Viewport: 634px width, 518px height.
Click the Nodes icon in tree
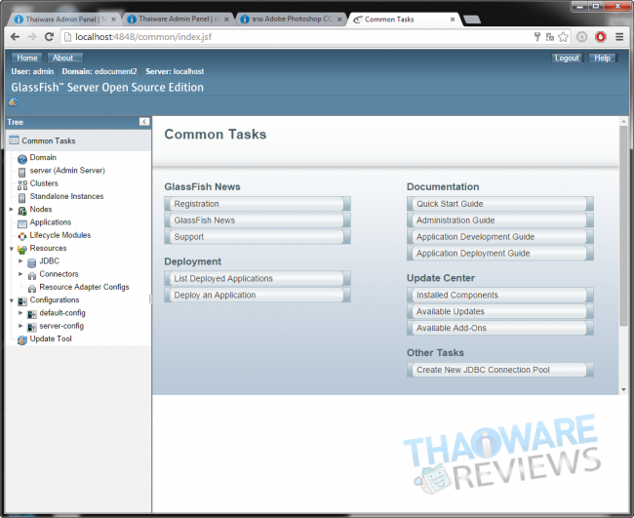point(22,211)
